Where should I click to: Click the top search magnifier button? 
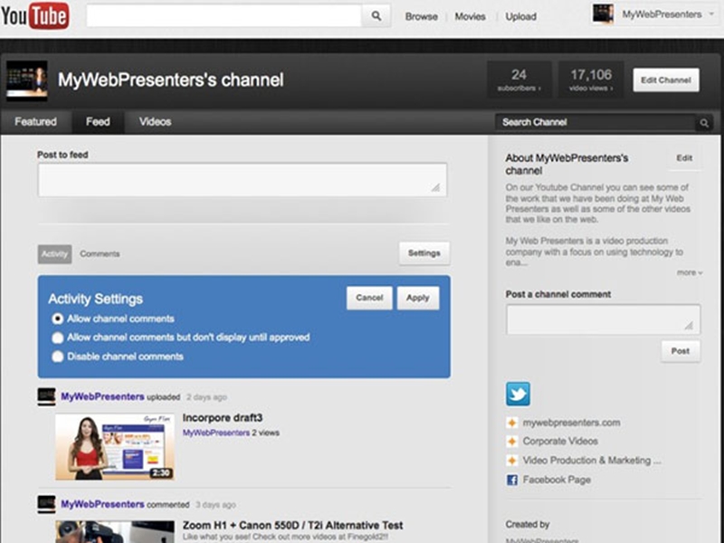376,16
